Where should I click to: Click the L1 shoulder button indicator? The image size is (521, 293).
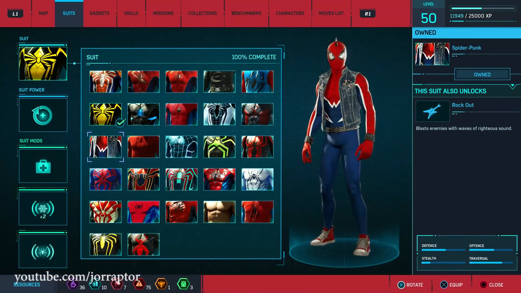(15, 14)
